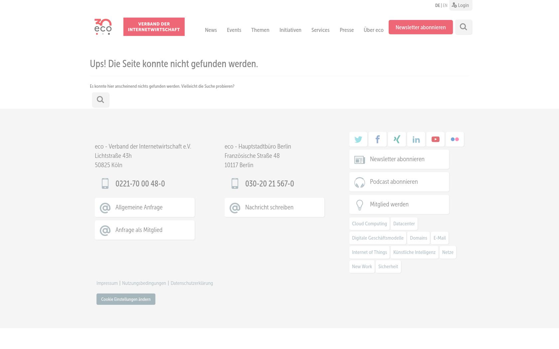Open the Services menu

[320, 30]
